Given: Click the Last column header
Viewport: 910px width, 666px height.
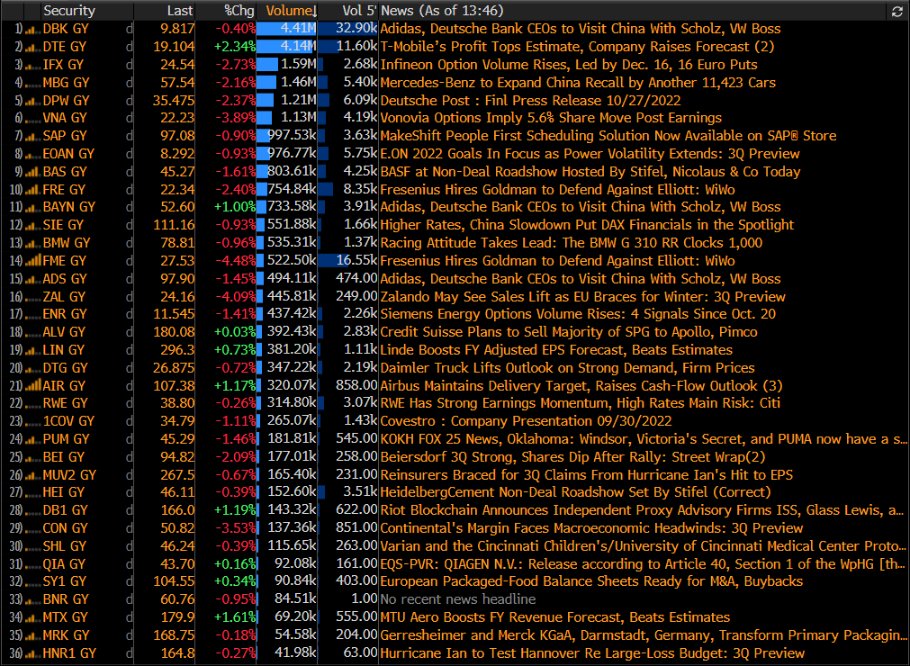Looking at the screenshot, I should pyautogui.click(x=180, y=11).
